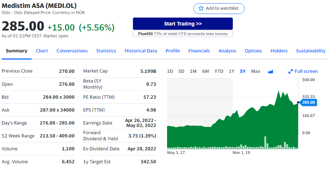Screen dimensions: 328x169
Task: Select the Sustainability tab
Action: tap(310, 51)
